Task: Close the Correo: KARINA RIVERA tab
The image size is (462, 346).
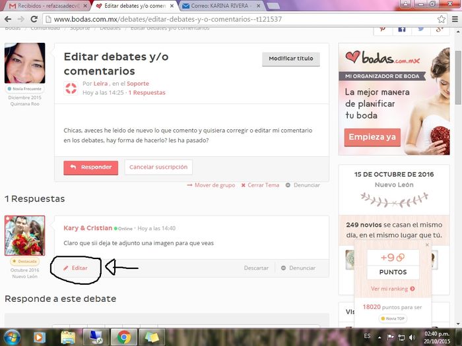Action: click(x=259, y=6)
